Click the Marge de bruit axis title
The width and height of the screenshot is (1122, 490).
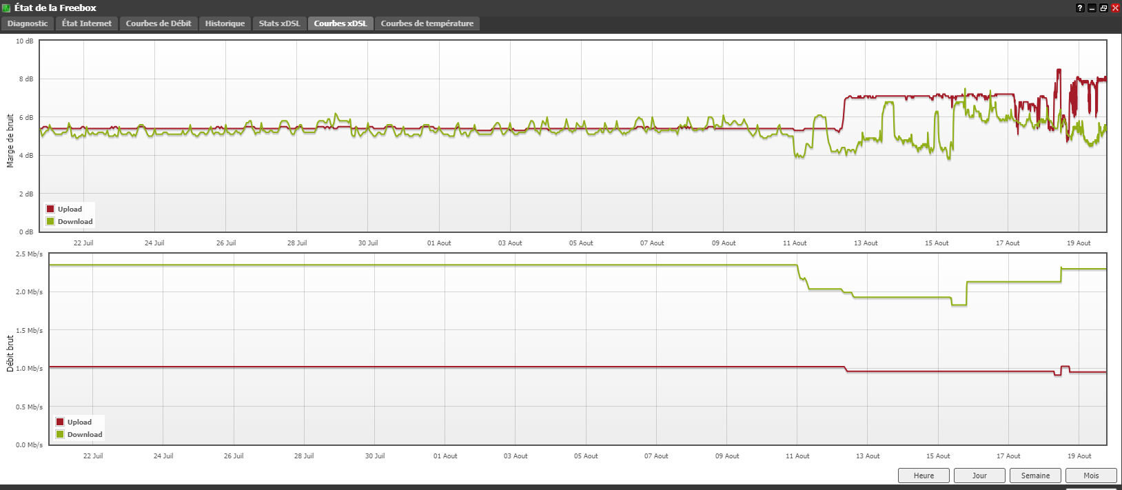coord(10,141)
